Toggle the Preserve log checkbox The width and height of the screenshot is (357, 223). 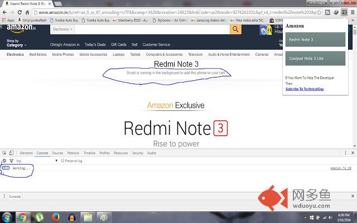click(x=62, y=161)
